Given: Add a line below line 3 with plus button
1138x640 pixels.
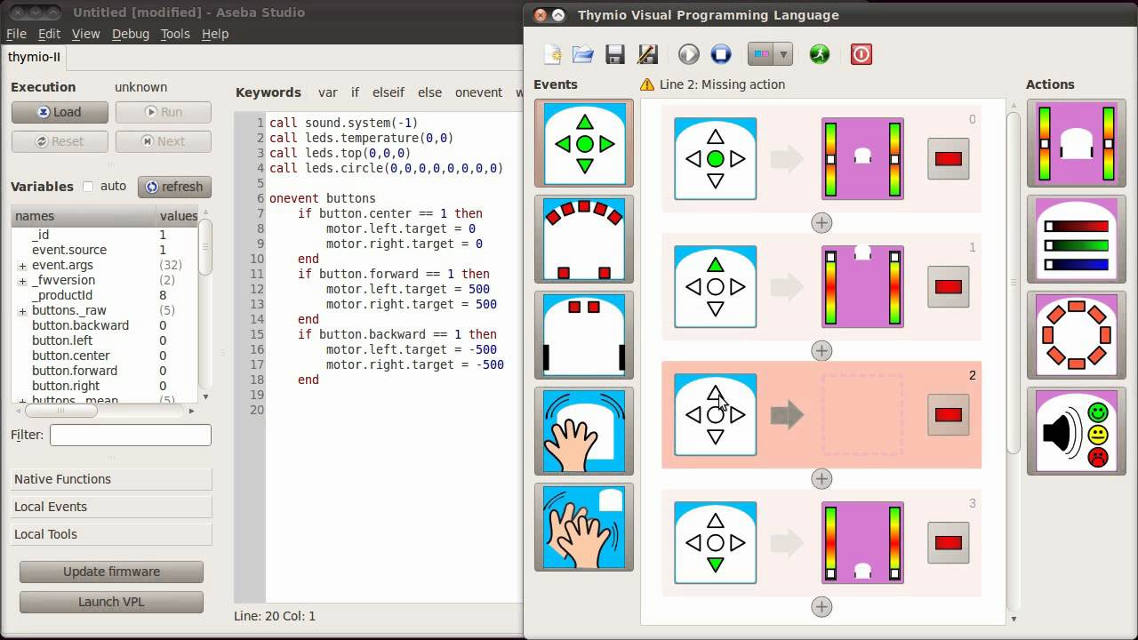Looking at the screenshot, I should coord(821,607).
